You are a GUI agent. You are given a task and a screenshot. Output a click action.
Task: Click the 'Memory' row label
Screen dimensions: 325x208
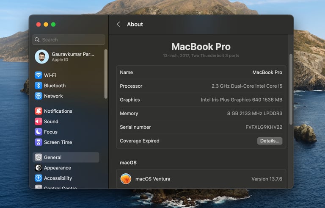[129, 114]
